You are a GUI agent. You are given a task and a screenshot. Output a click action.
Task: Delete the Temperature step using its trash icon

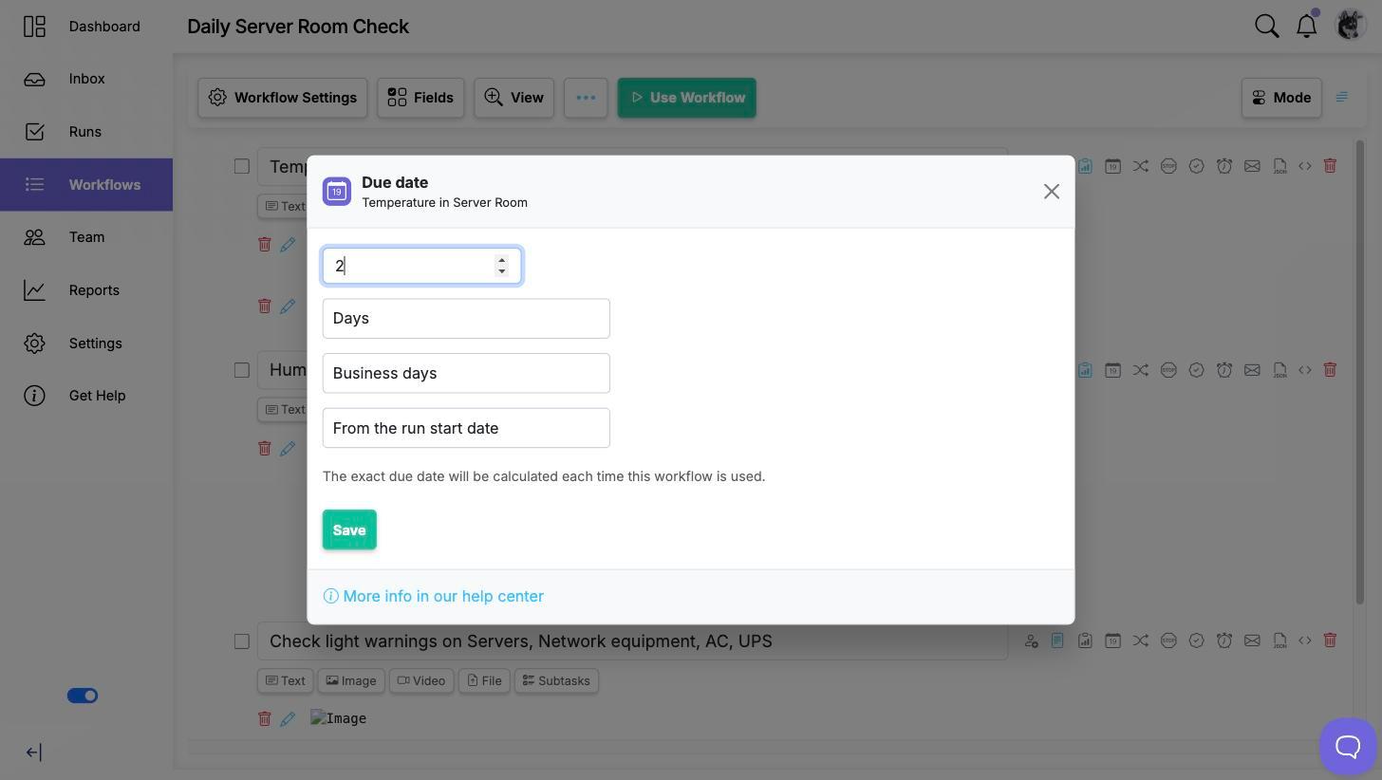pos(1330,166)
